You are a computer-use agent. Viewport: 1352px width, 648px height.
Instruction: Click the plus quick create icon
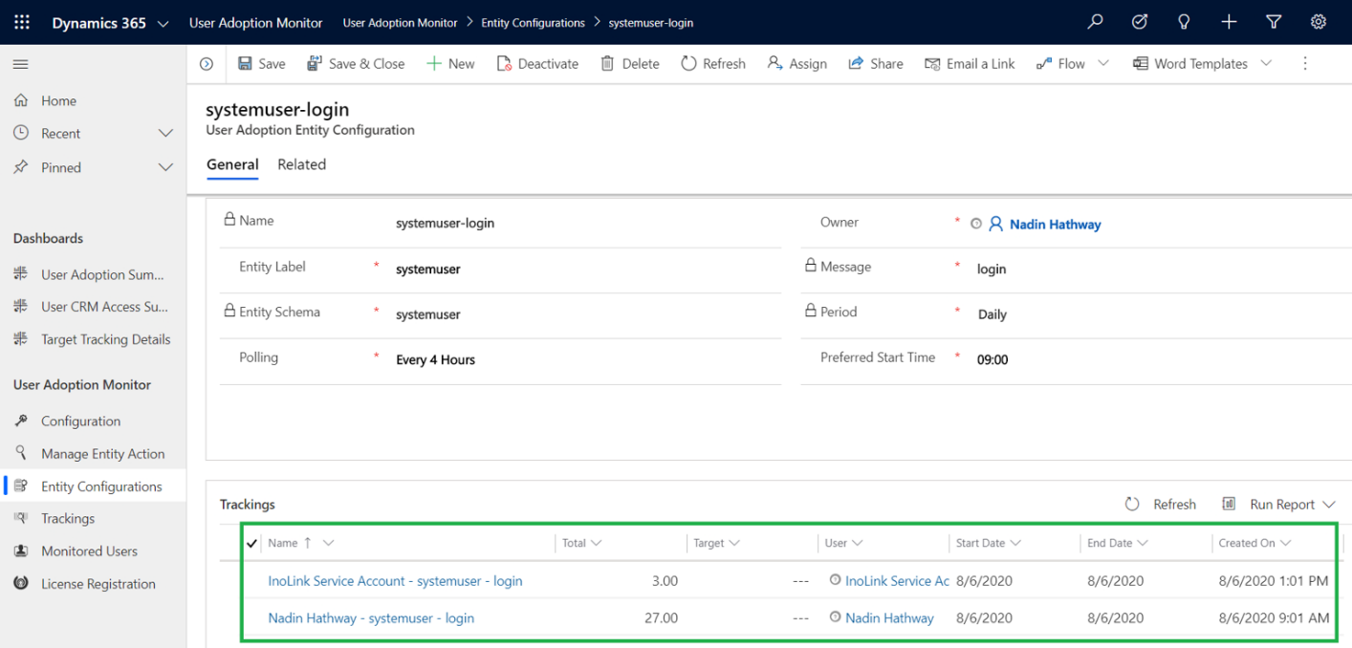[1229, 22]
